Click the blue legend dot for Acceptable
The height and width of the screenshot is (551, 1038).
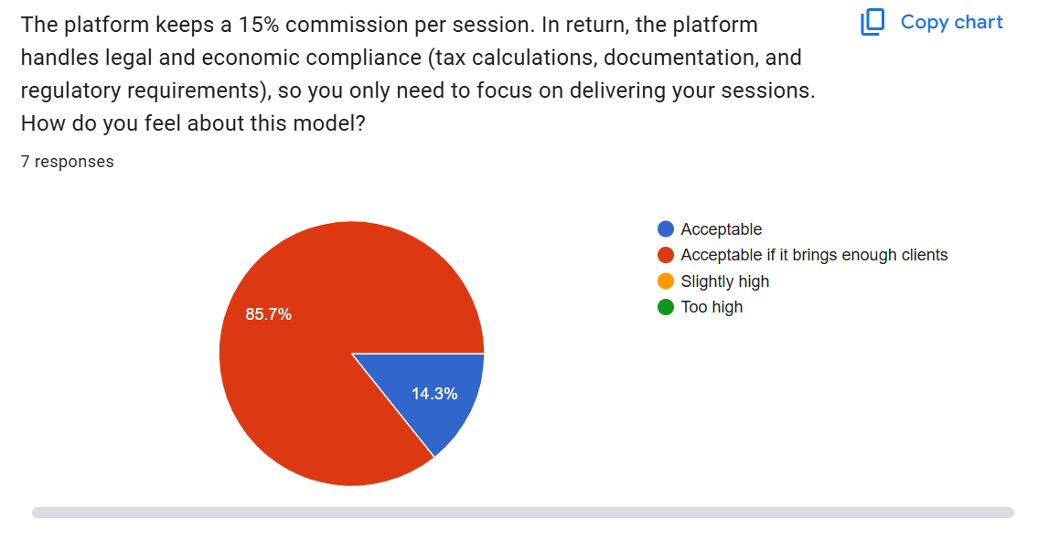(x=666, y=229)
